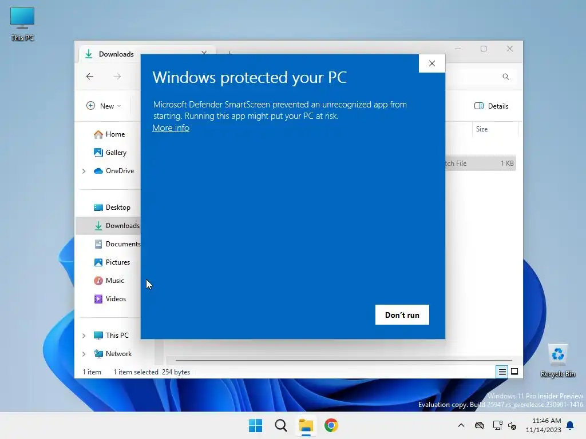This screenshot has height=439, width=586.
Task: Open the Pictures folder in sidebar
Action: 112,262
